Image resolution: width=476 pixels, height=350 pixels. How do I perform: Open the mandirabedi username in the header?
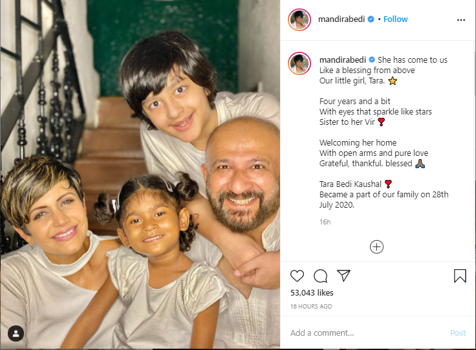341,19
